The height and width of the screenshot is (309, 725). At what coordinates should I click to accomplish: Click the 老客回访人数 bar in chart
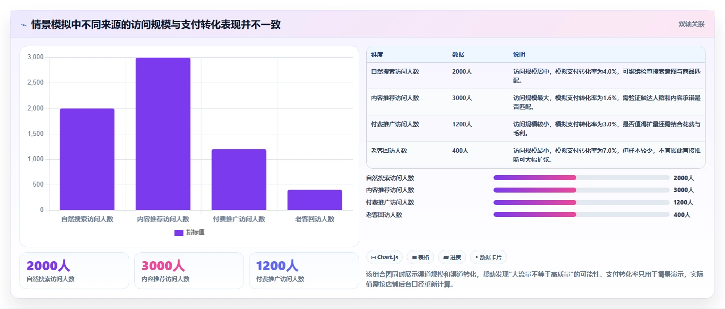315,200
